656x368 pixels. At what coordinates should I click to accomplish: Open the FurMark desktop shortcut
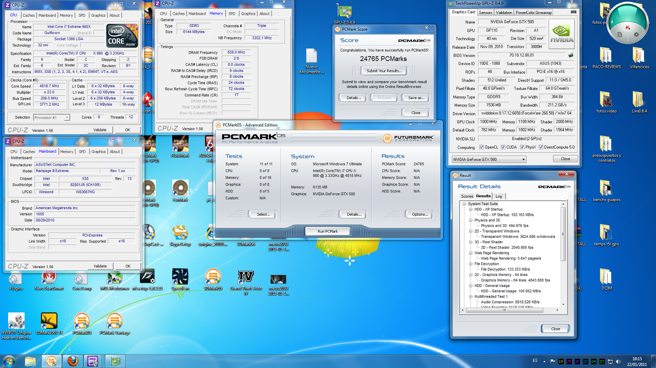point(180,191)
